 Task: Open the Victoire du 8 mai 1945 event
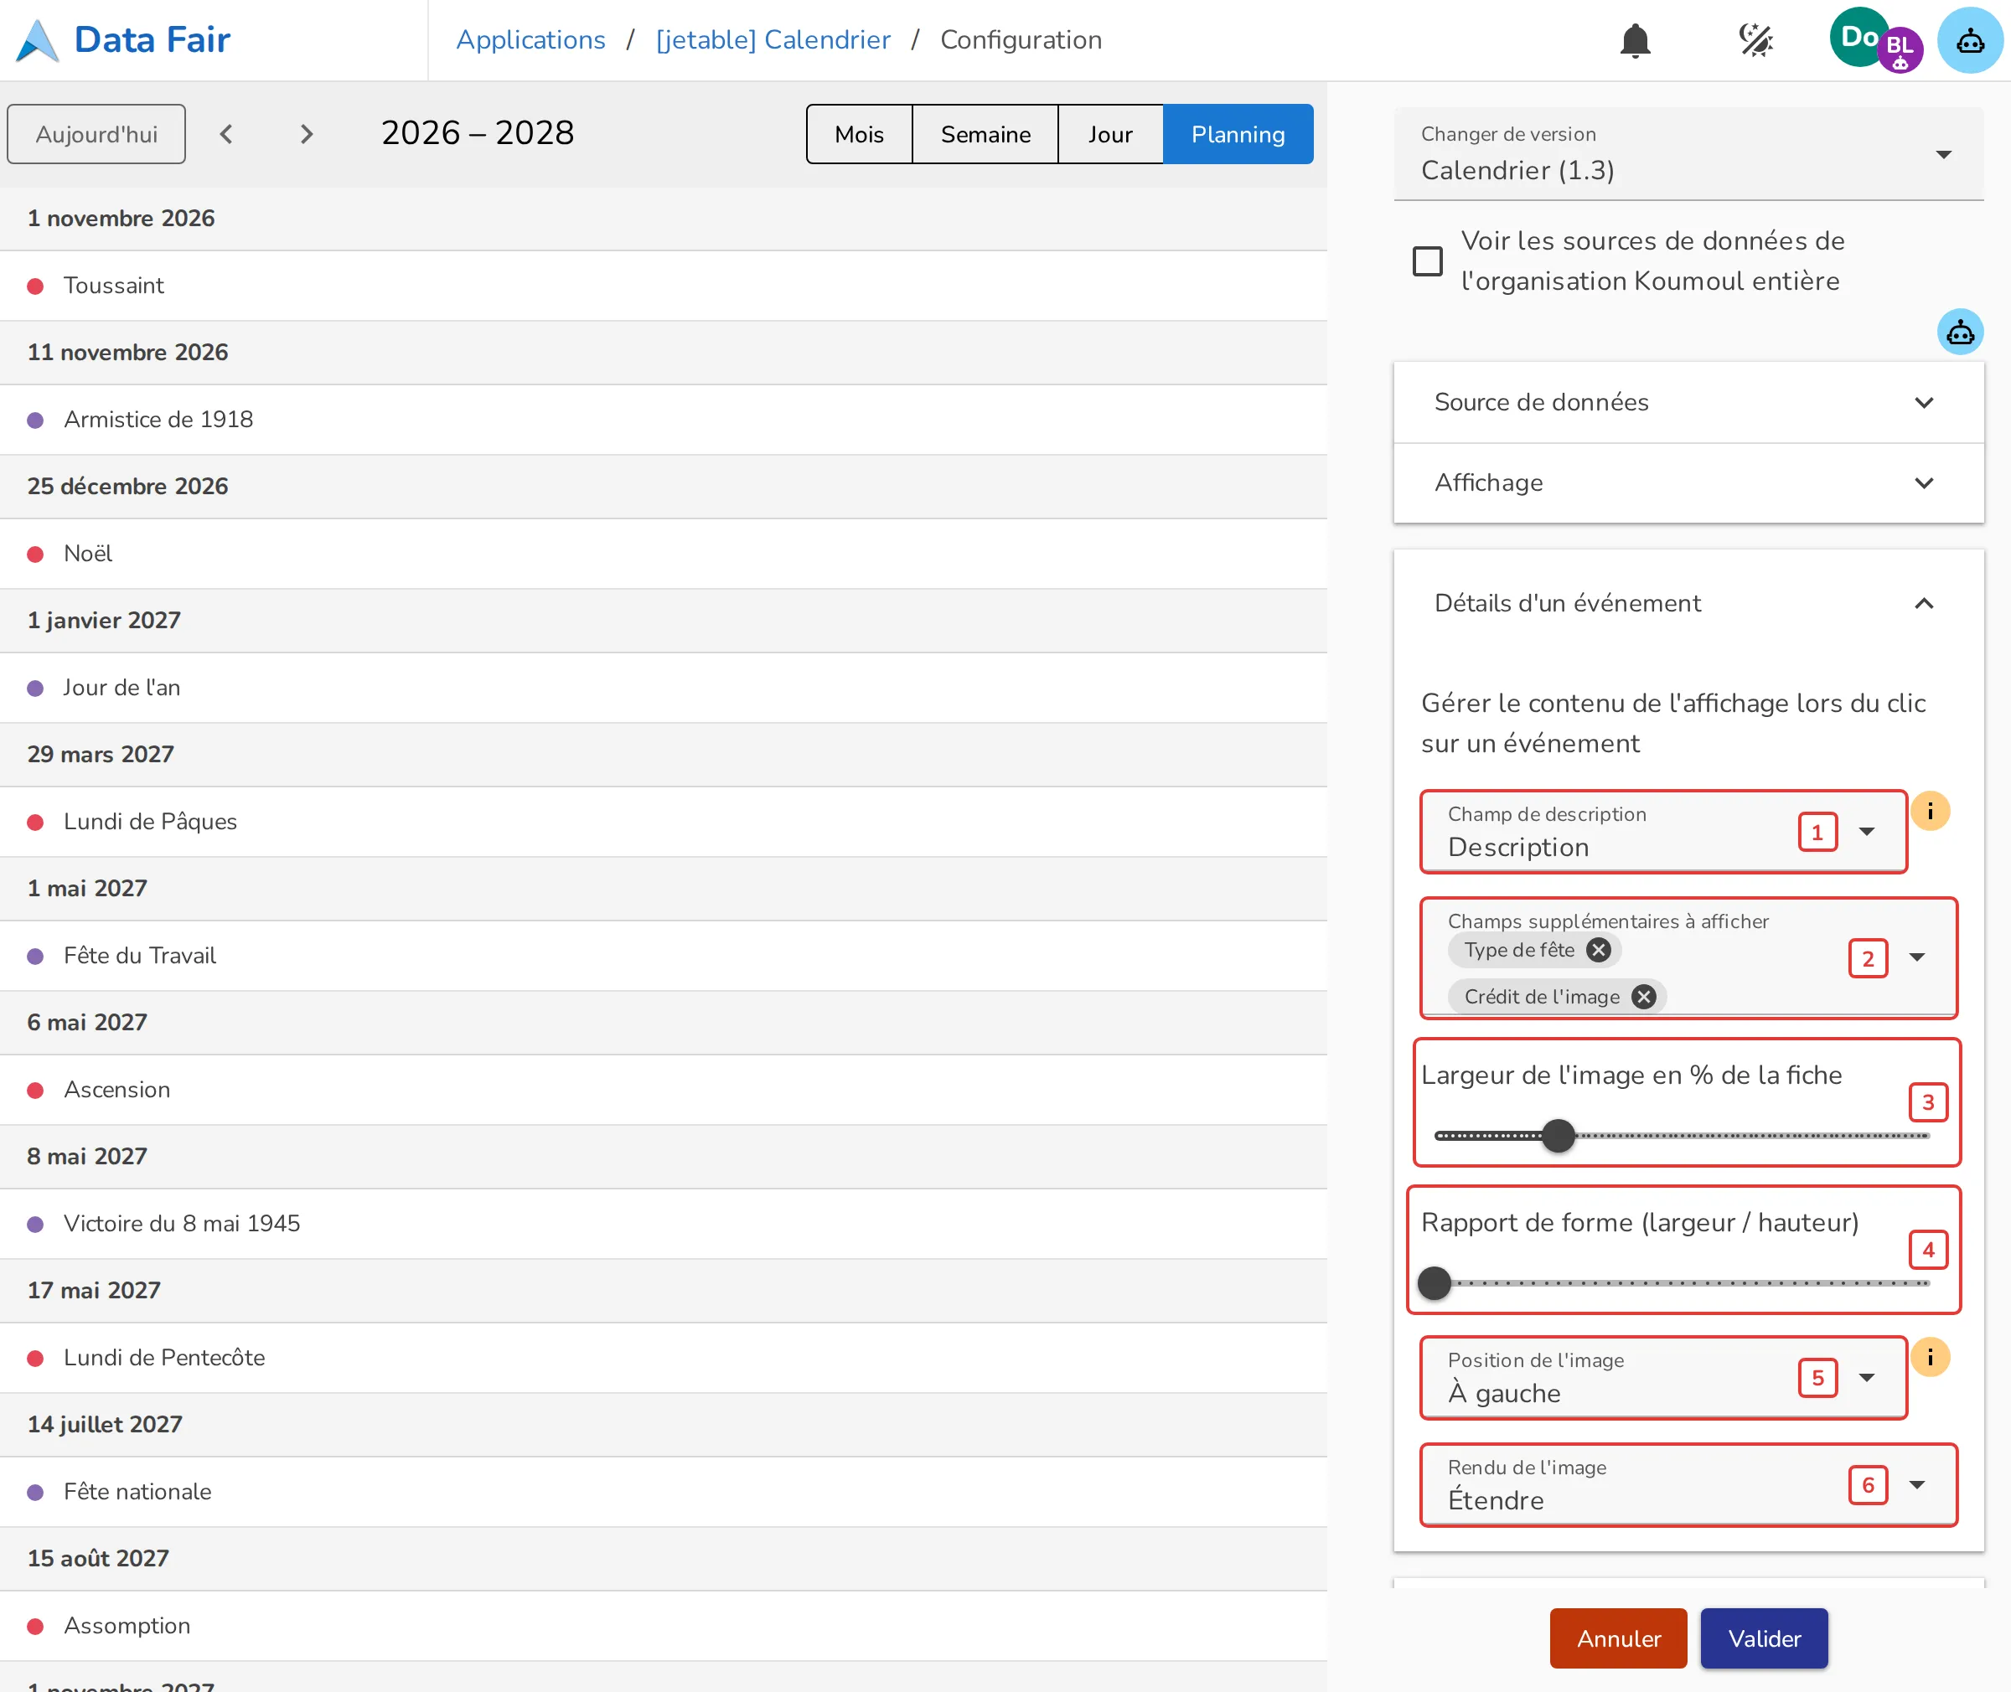click(x=663, y=1224)
